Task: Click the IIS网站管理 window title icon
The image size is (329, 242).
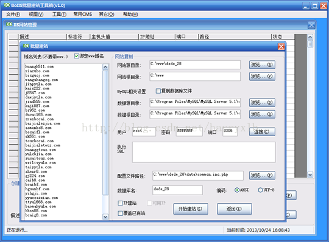Action: point(9,24)
